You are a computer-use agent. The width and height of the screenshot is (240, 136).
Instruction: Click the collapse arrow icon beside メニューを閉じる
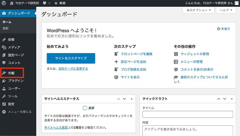[4, 112]
